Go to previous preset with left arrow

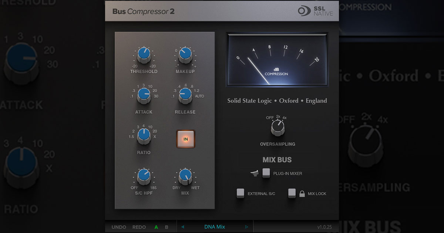pos(182,227)
